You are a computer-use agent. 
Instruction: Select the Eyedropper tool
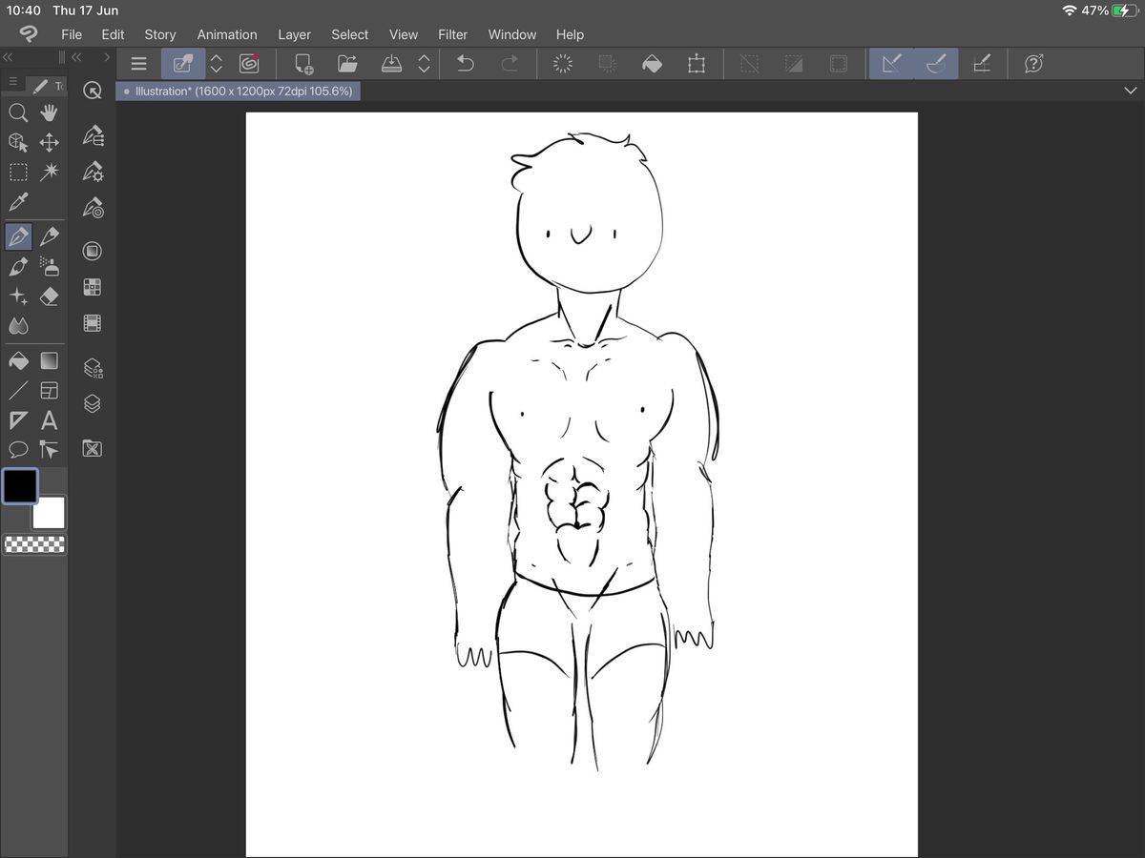tap(18, 202)
